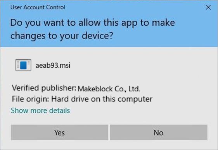Select the aeab93.msi file name text

(53, 65)
